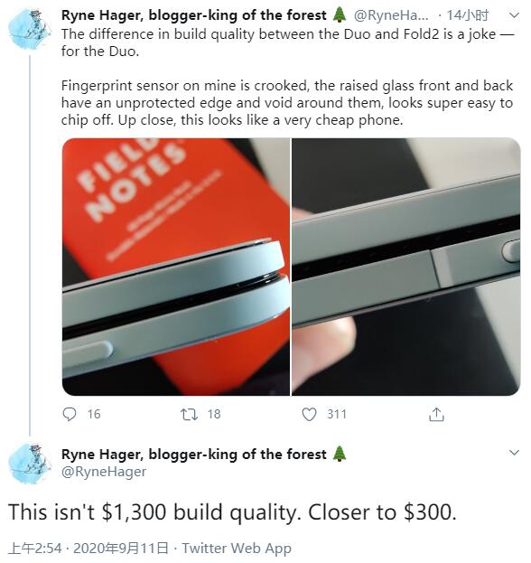View the 311 likes count
The width and height of the screenshot is (531, 563).
point(337,414)
